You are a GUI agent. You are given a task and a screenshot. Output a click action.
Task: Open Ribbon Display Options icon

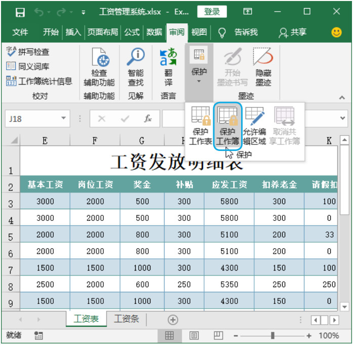click(248, 11)
